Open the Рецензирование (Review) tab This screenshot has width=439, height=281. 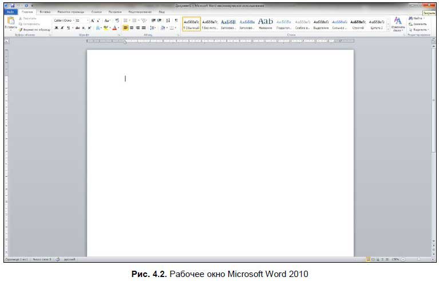click(x=140, y=12)
